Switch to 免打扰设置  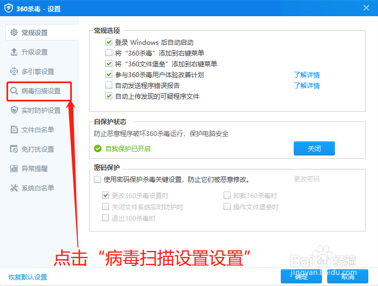pyautogui.click(x=38, y=149)
